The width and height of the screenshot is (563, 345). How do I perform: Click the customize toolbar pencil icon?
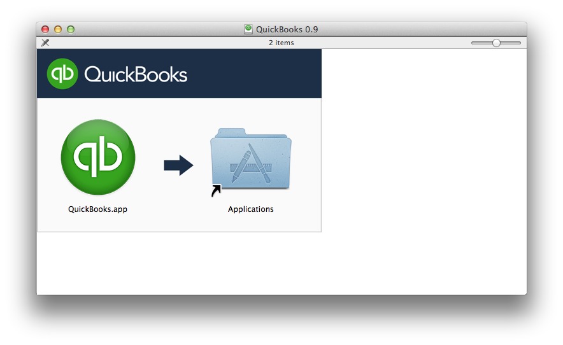pos(45,43)
